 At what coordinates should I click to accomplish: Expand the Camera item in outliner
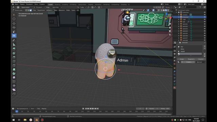click(x=179, y=15)
